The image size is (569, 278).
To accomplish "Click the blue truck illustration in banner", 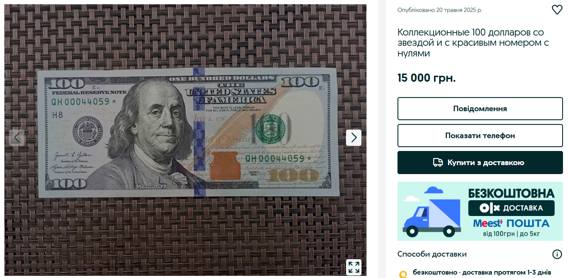I will [x=431, y=212].
